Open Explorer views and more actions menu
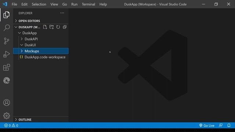 (x=62, y=13)
